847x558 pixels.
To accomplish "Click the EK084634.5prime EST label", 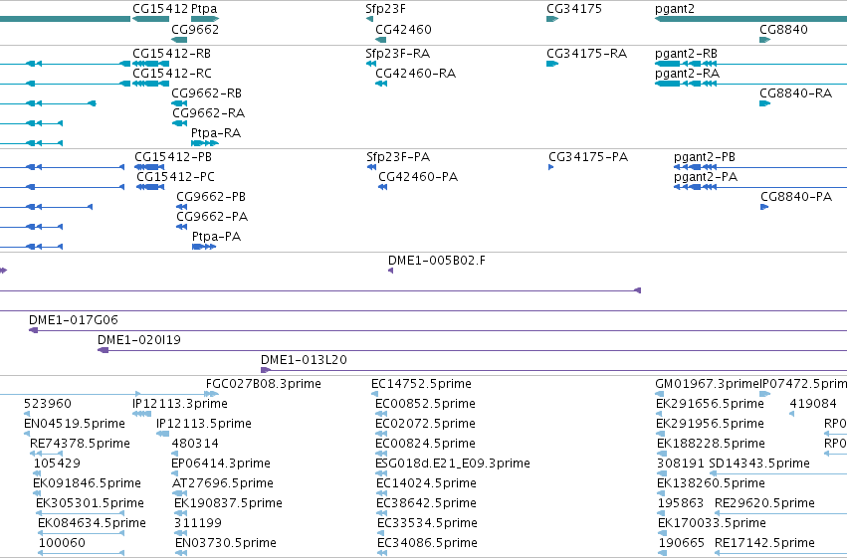I will pyautogui.click(x=92, y=523).
